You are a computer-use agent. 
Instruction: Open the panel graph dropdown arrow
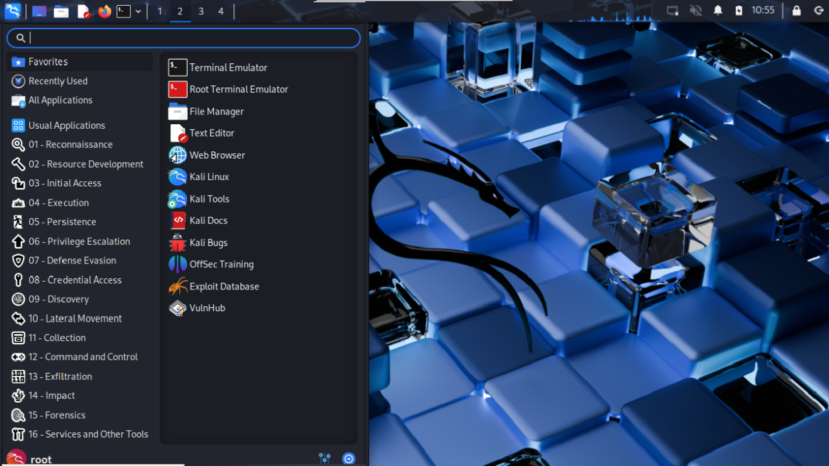138,10
